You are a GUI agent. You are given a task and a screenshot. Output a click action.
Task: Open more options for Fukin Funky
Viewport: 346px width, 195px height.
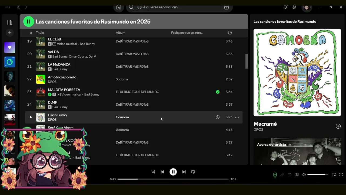(x=237, y=117)
